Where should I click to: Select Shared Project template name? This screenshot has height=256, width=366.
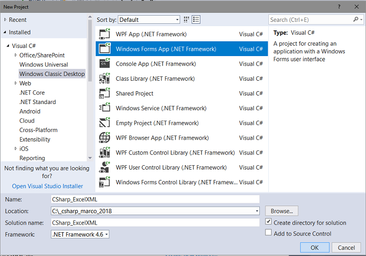[135, 93]
